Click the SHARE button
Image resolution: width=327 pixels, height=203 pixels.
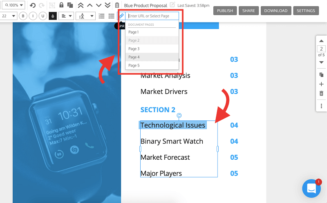[249, 11]
